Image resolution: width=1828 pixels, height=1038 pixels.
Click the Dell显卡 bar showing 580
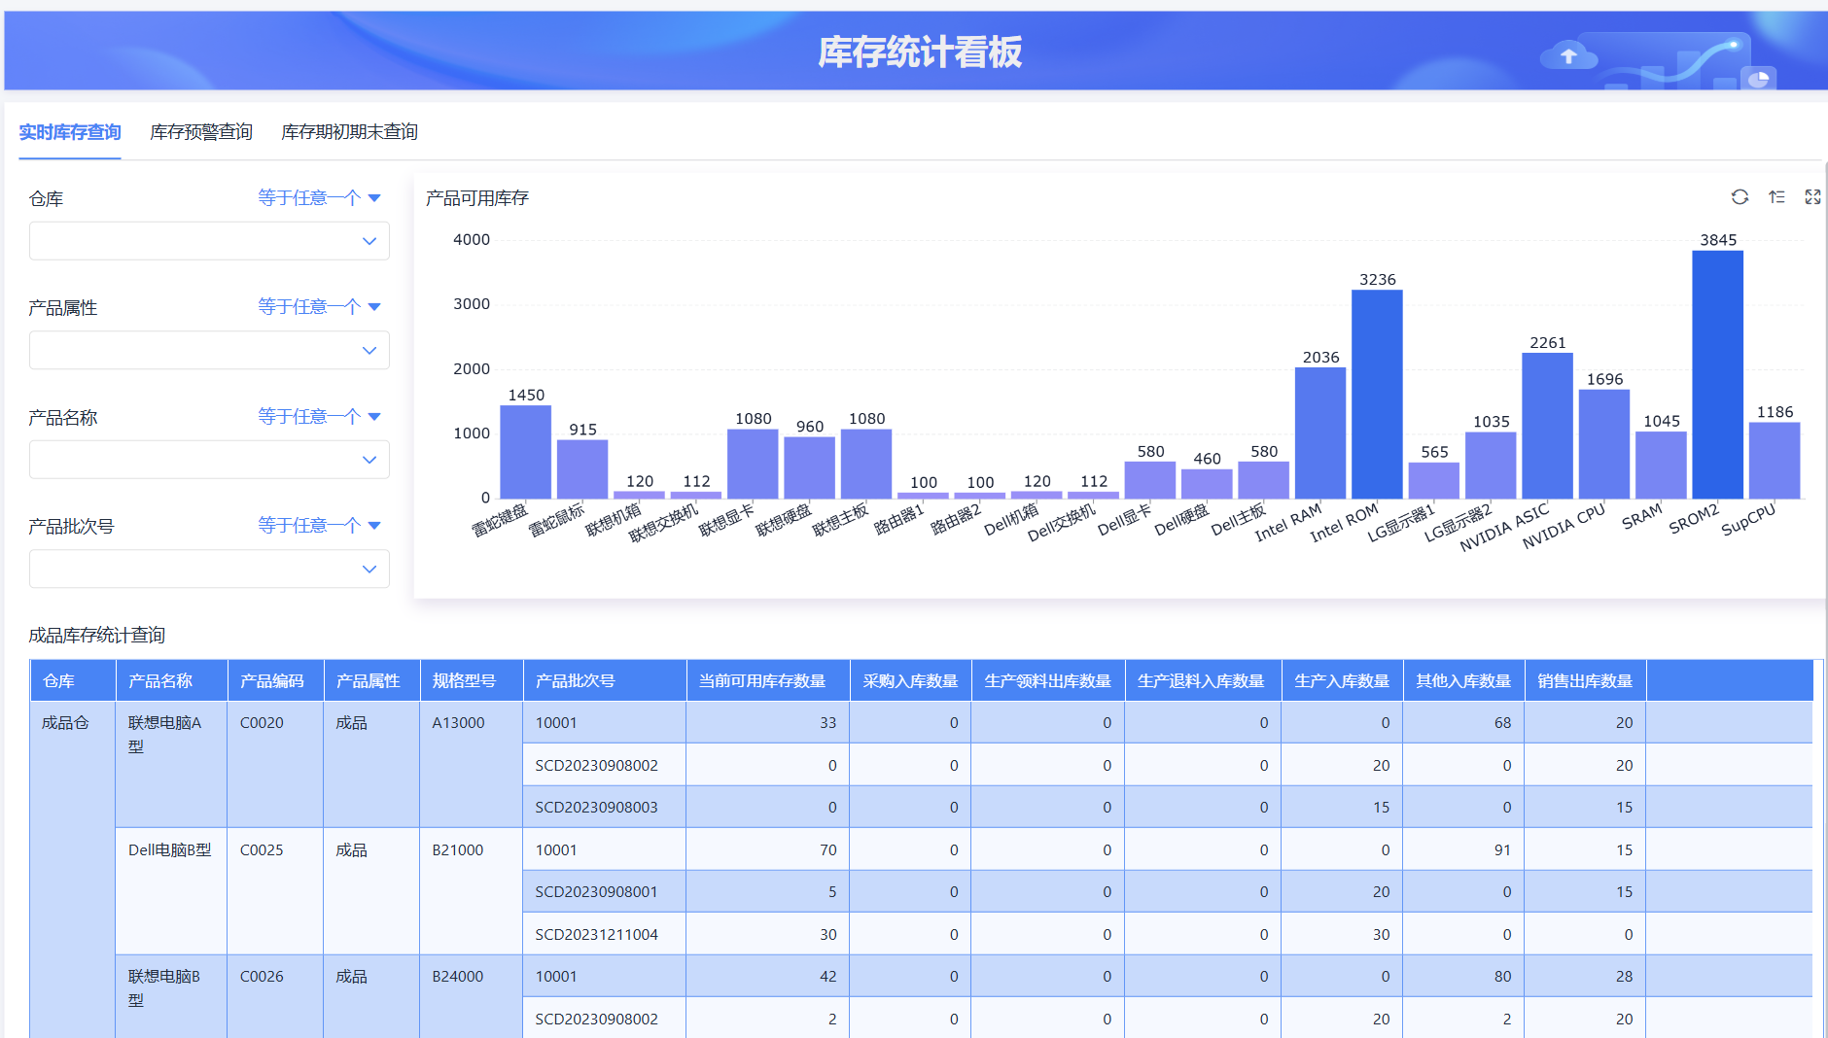pos(1150,480)
